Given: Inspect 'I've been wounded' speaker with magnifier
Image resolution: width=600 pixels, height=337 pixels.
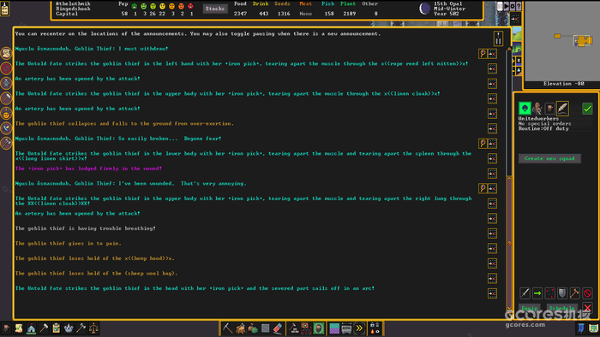Looking at the screenshot, I should tap(483, 188).
